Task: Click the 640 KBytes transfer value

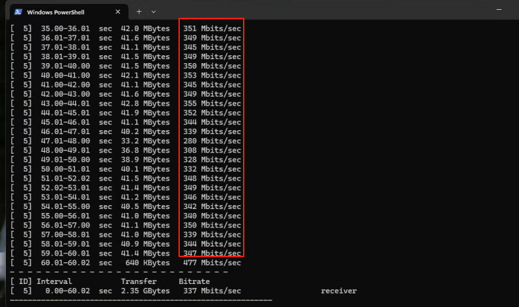Action: [148, 263]
